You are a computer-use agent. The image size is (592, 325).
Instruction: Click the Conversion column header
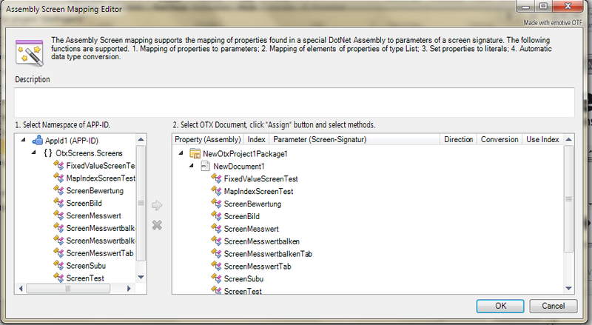499,139
